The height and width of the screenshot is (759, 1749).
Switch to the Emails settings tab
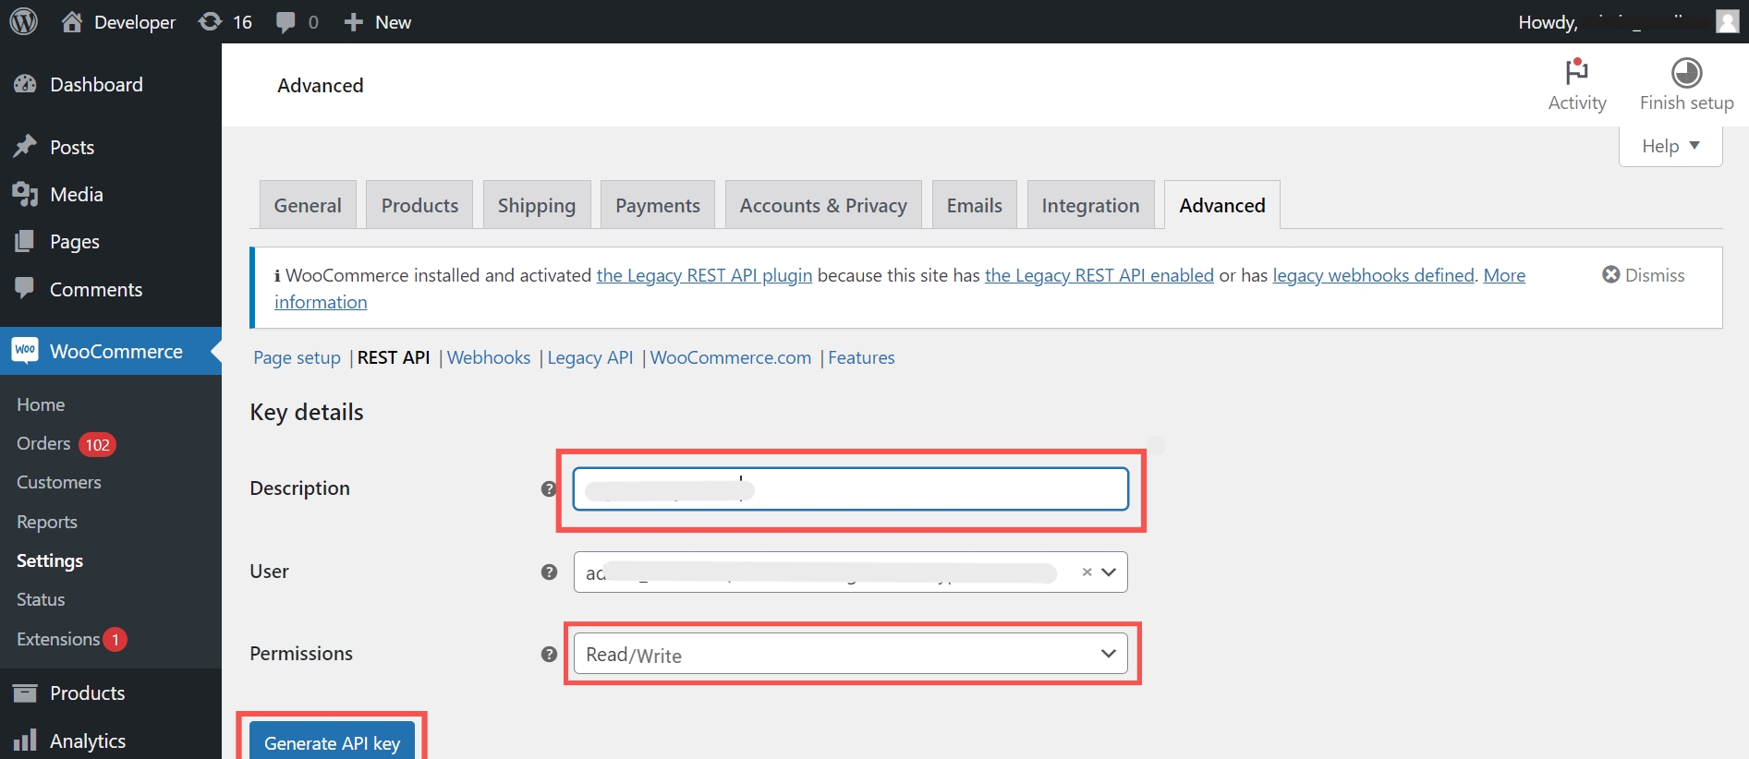pos(974,205)
